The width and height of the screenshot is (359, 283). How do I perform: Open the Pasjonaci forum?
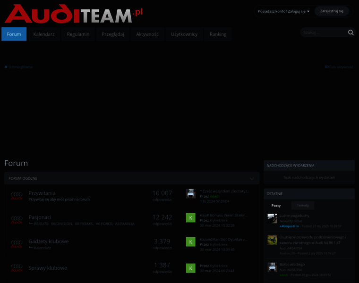click(x=40, y=217)
